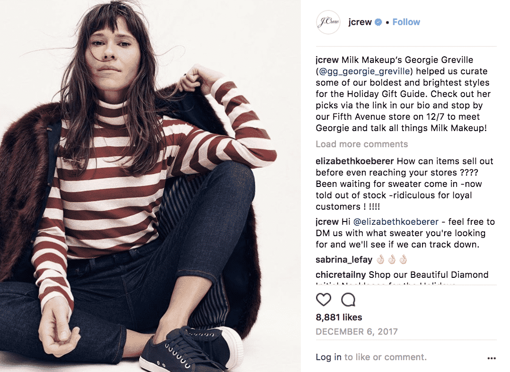Open @gg_georgie_greville mention link
The height and width of the screenshot is (372, 510).
[364, 71]
